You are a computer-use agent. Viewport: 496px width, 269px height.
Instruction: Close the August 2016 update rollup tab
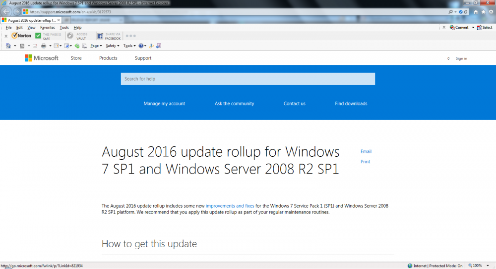coord(59,20)
